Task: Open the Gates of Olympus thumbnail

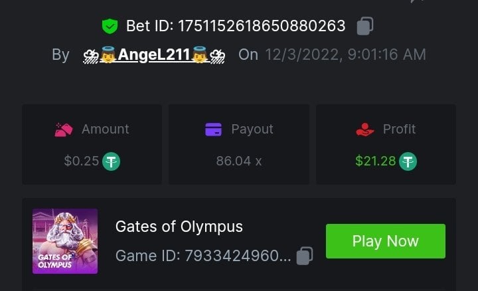Action: click(x=65, y=241)
